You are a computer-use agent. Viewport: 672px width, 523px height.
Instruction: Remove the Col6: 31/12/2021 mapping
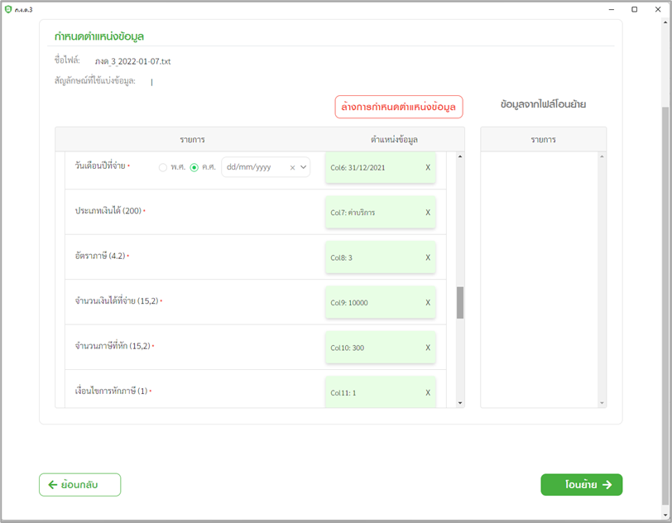tap(428, 167)
